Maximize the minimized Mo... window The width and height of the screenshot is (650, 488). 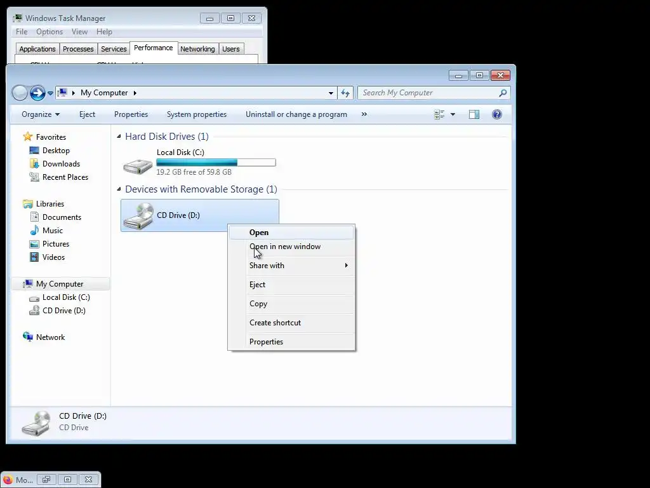[x=67, y=480]
